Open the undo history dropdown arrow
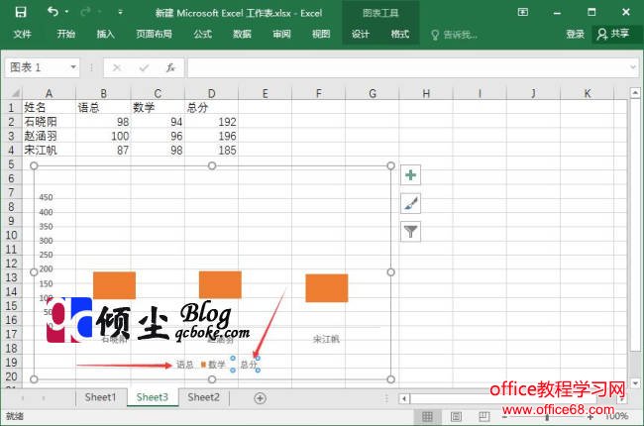This screenshot has height=426, width=644. [66, 12]
